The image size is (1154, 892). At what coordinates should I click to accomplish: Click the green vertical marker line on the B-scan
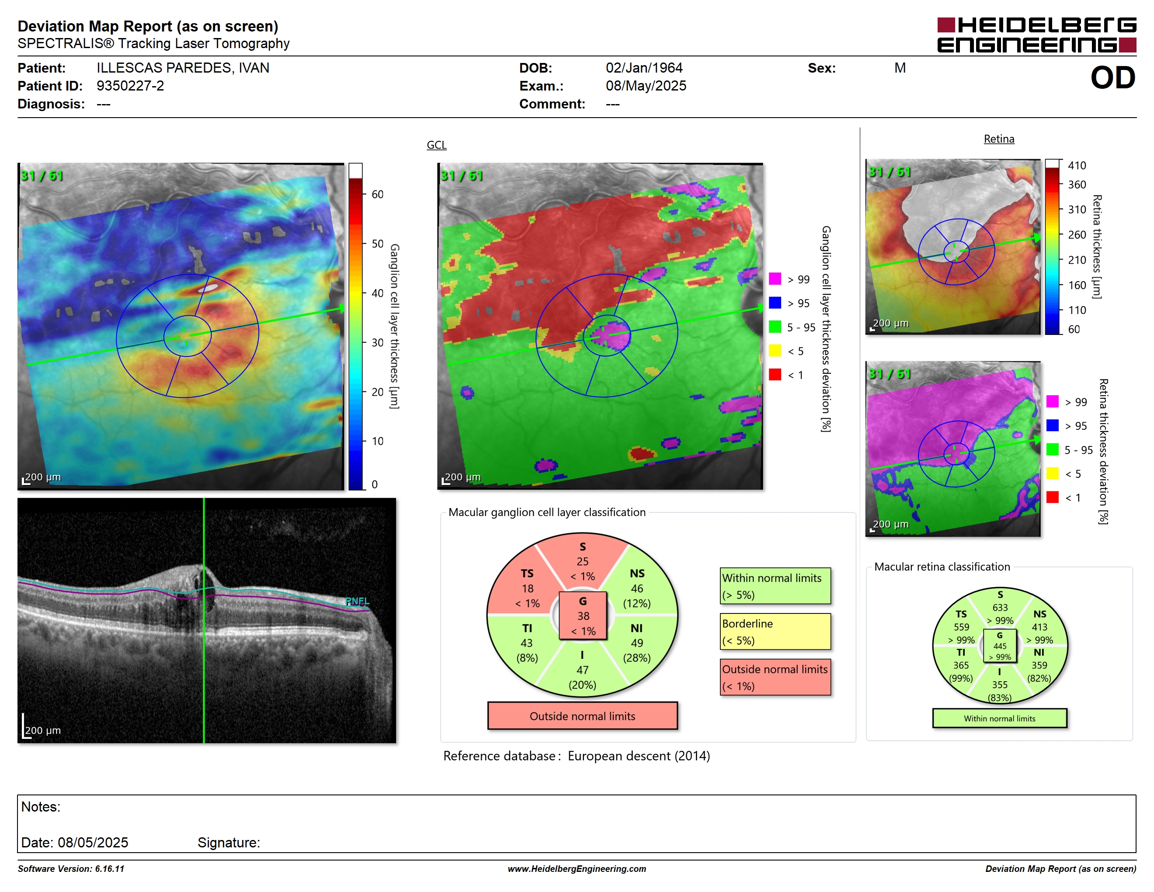(x=204, y=620)
